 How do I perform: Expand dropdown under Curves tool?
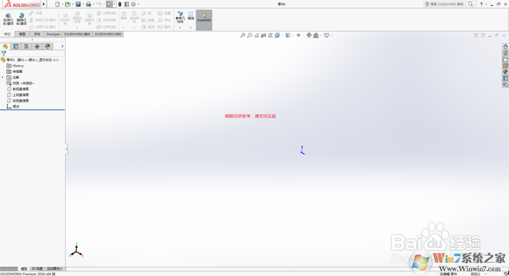190,27
